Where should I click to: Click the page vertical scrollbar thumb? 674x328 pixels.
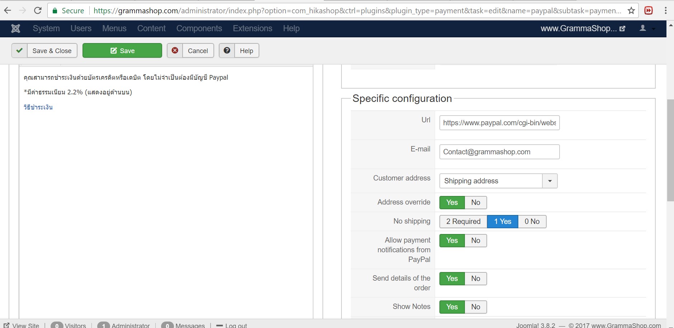tap(670, 150)
